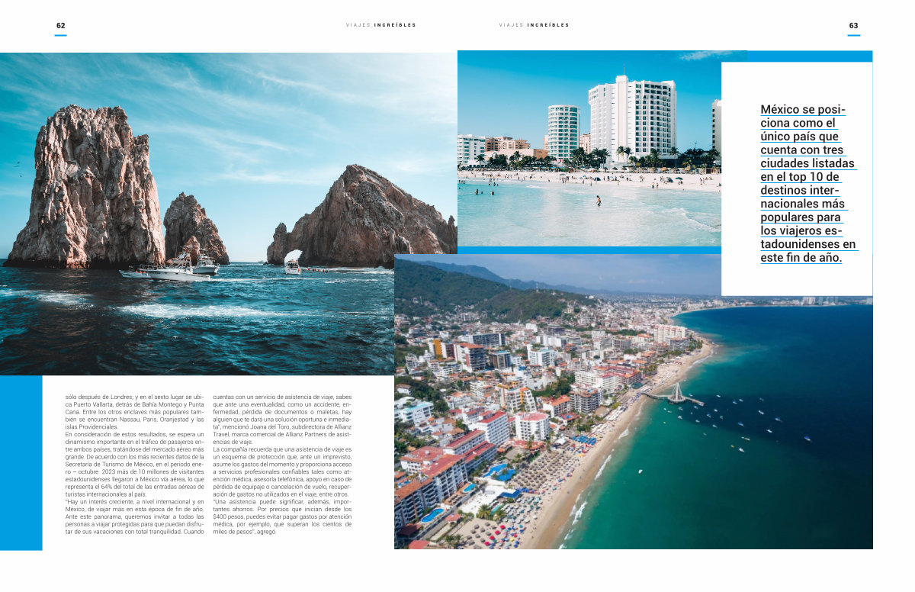
Task: Select the right page Viajes Increíbles header
Action: (x=534, y=25)
